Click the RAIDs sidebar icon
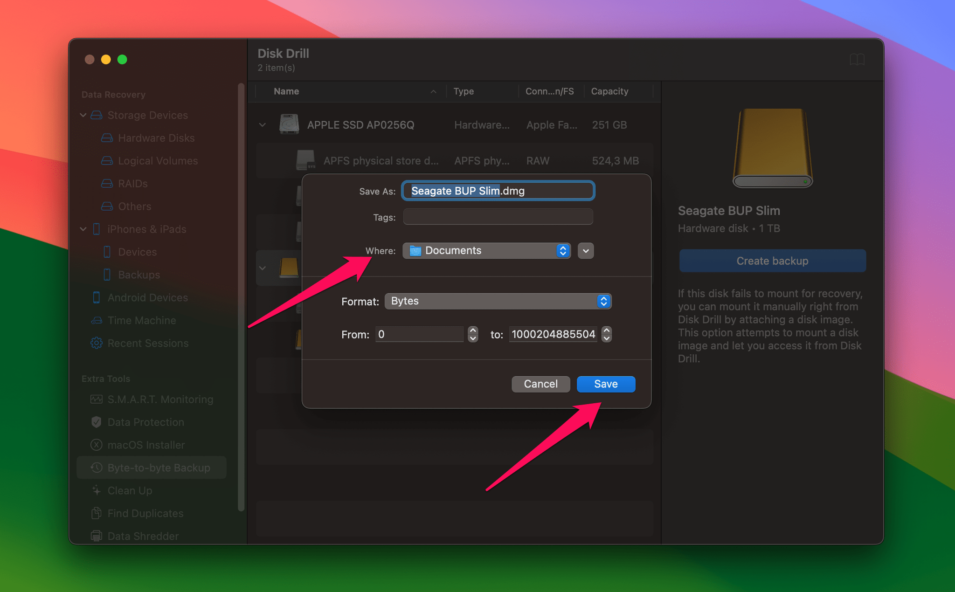This screenshot has height=592, width=955. pos(107,183)
